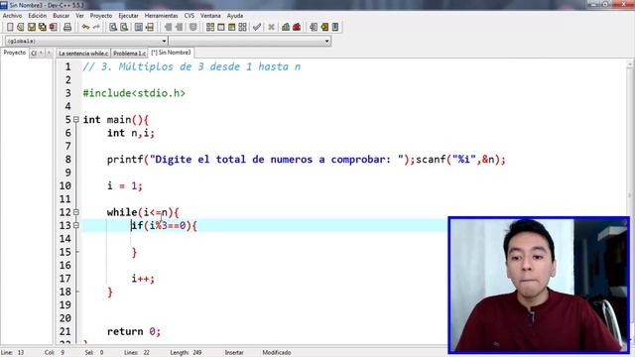Select the Proyecto side panel tab

tap(15, 53)
